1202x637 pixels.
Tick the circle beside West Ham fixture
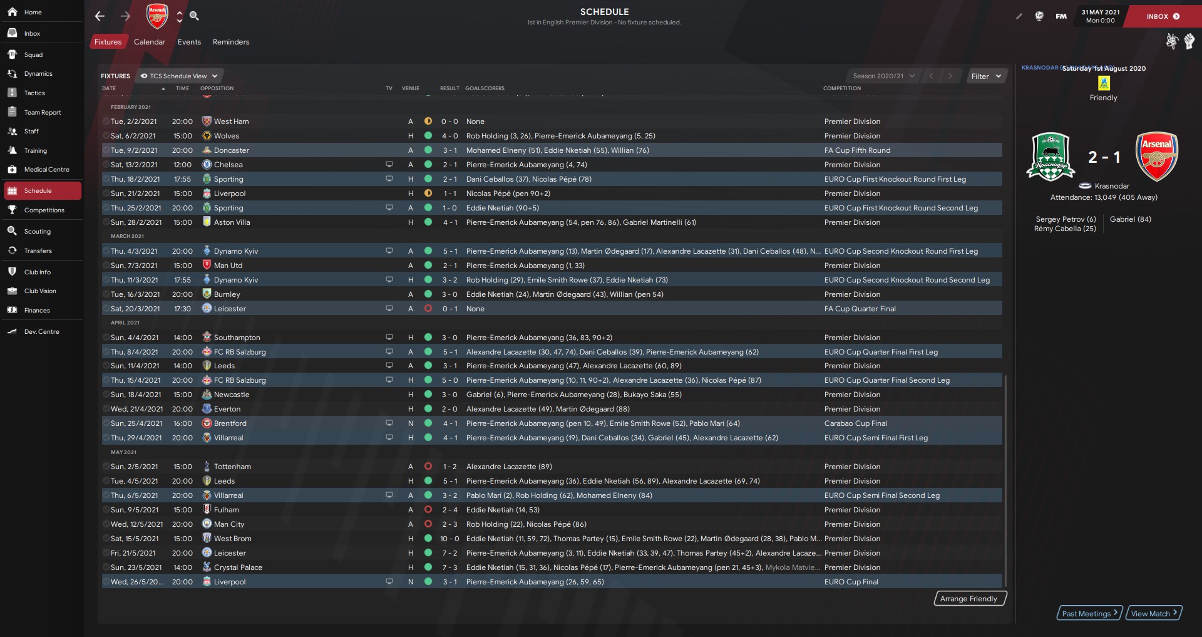click(x=106, y=122)
